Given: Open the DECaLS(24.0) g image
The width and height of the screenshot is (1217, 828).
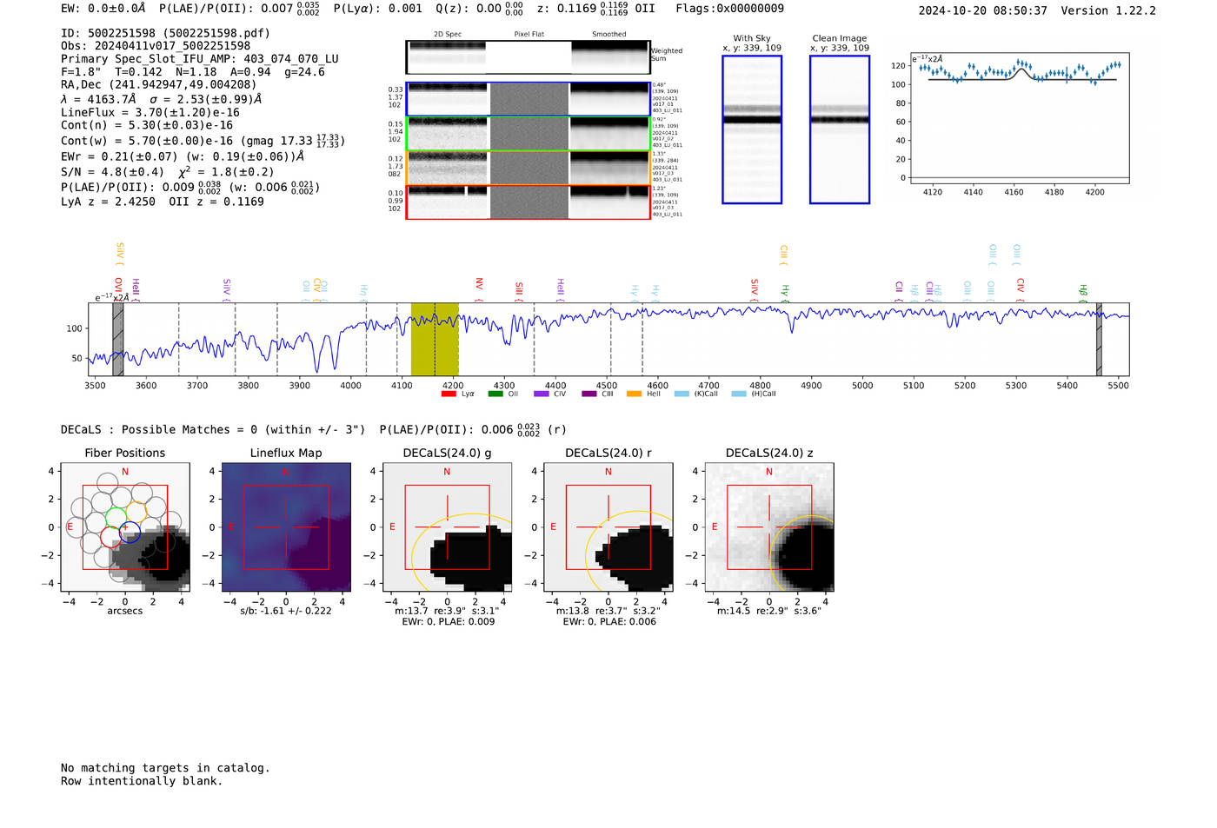Looking at the screenshot, I should click(447, 527).
